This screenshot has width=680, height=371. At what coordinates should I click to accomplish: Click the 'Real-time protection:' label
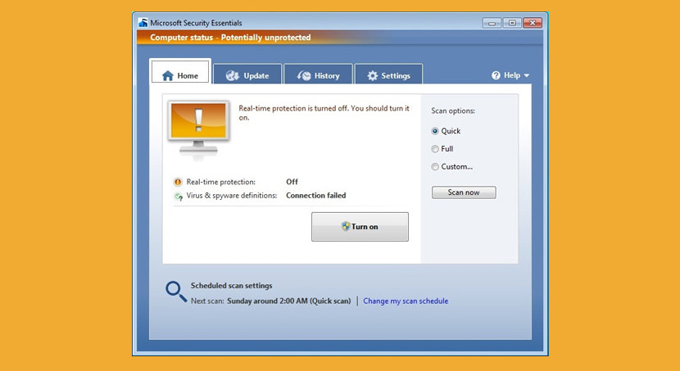[220, 182]
